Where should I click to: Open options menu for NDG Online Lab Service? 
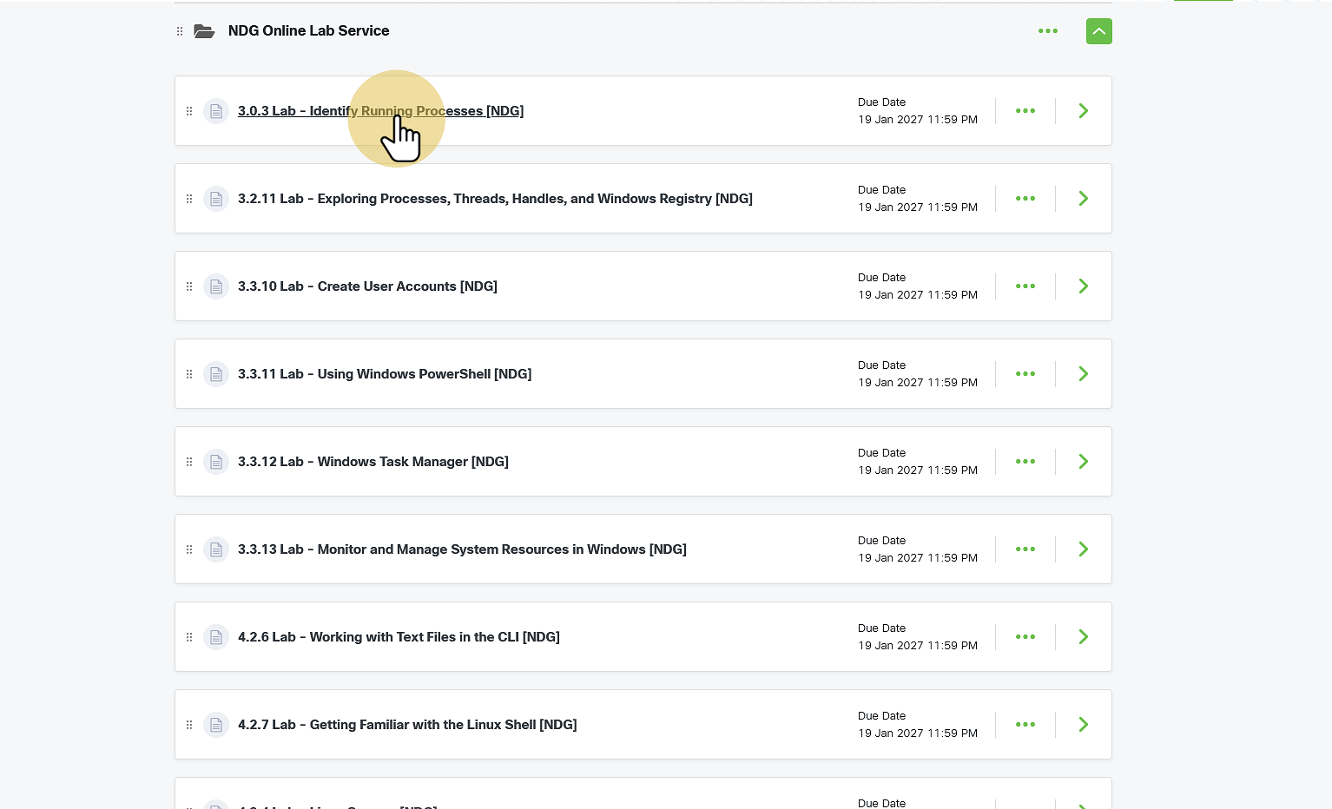point(1048,31)
